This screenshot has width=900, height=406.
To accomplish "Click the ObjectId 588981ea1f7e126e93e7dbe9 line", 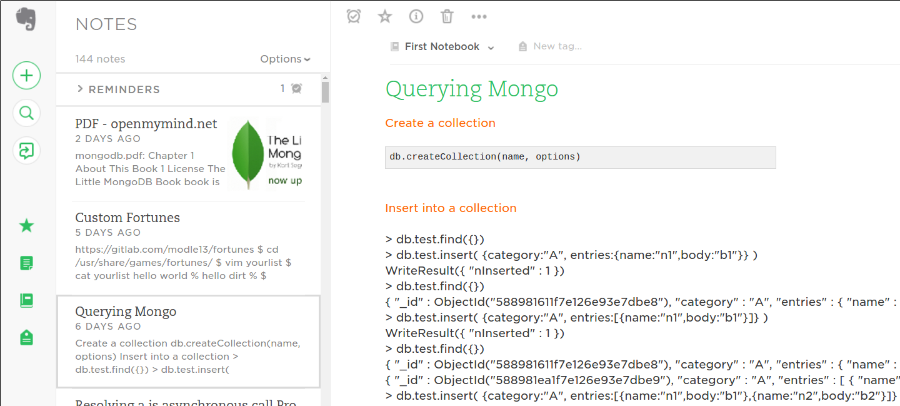I will point(642,380).
